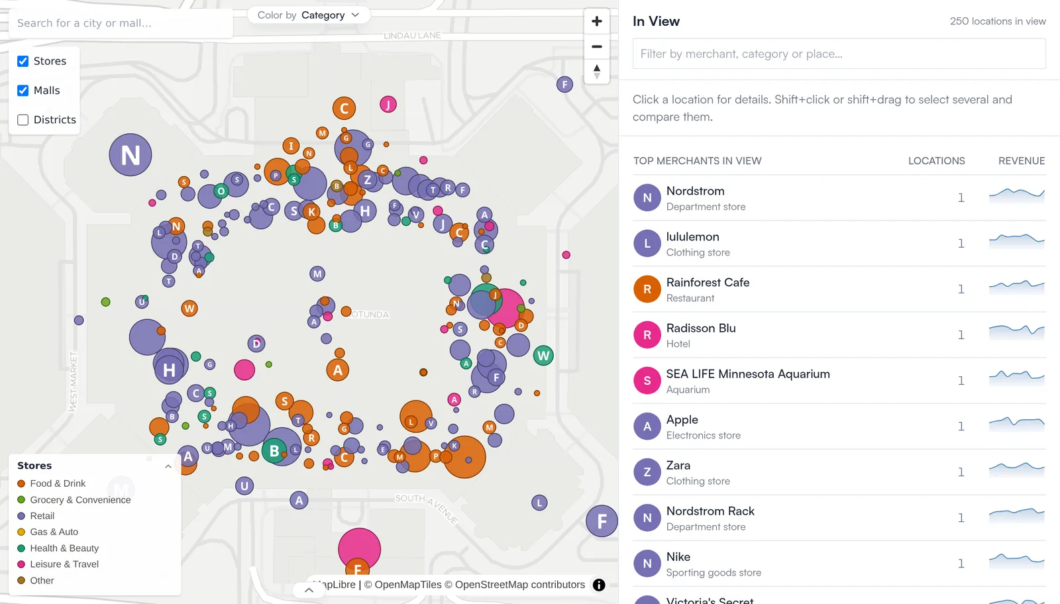Open the Nordstrom Rack merchant row
Screen dimensions: 1060x604
[x=839, y=518]
